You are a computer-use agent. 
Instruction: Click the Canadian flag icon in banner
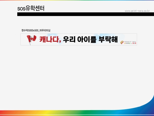31,39
